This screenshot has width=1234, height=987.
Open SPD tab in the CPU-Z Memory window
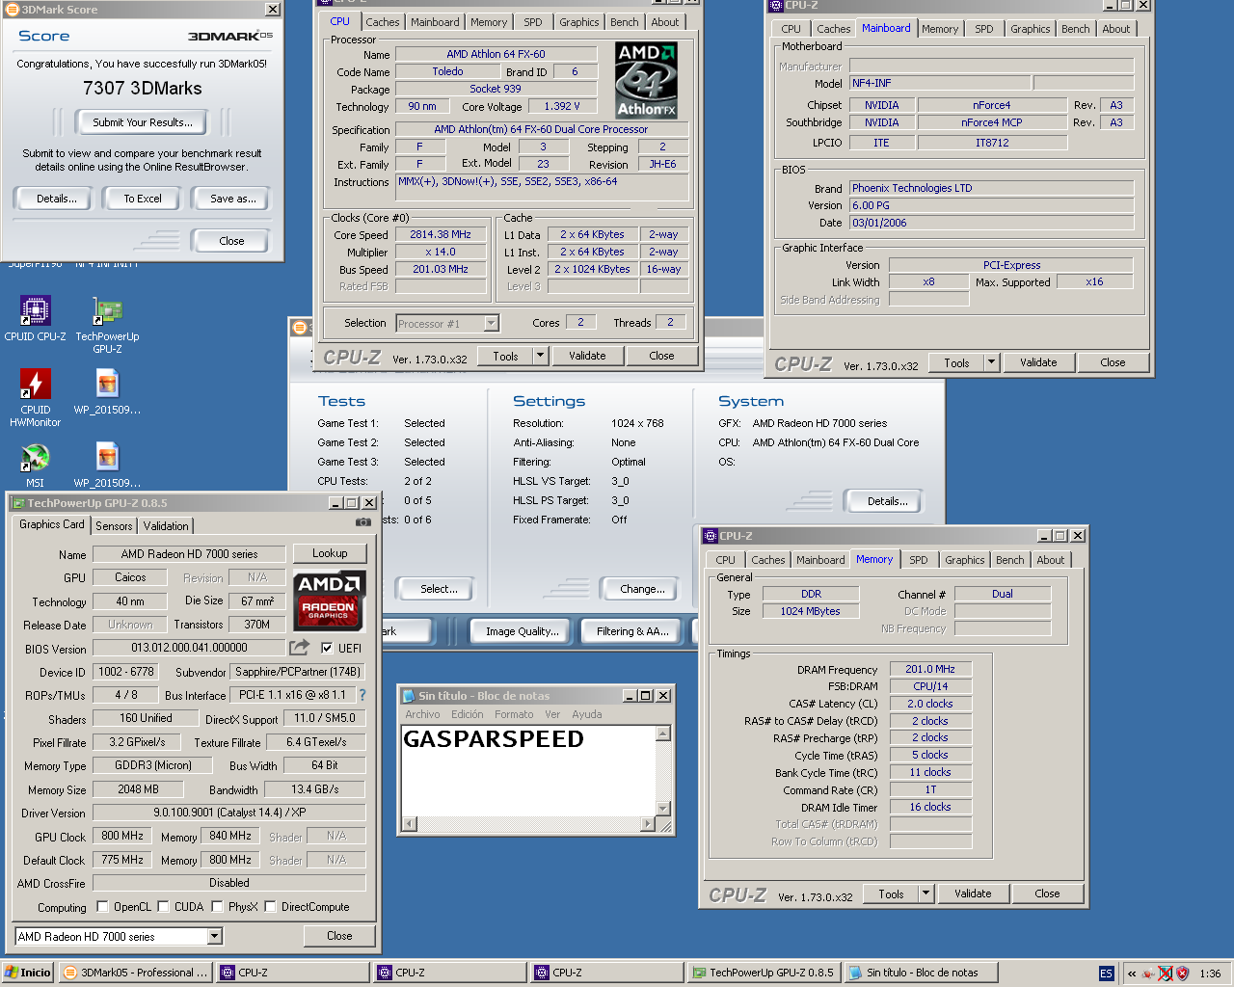pos(919,560)
